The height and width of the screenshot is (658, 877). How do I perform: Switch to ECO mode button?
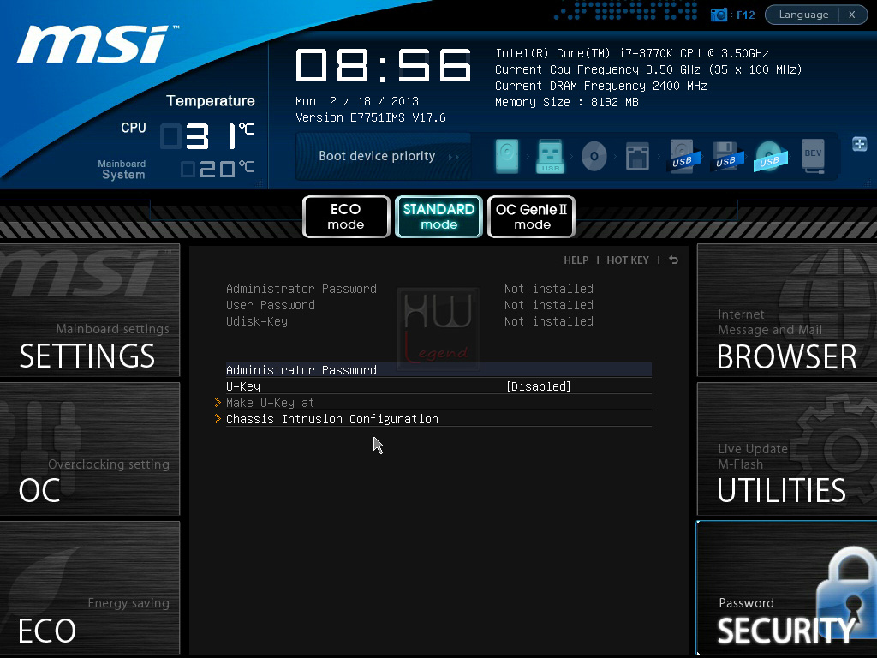coord(346,217)
